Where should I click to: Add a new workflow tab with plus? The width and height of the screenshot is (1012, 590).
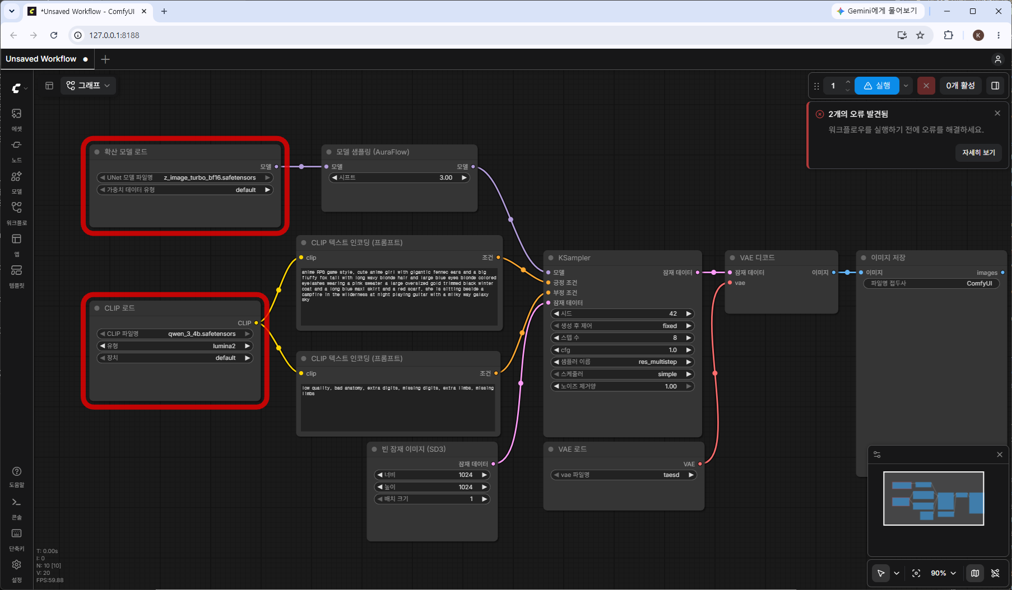(105, 59)
